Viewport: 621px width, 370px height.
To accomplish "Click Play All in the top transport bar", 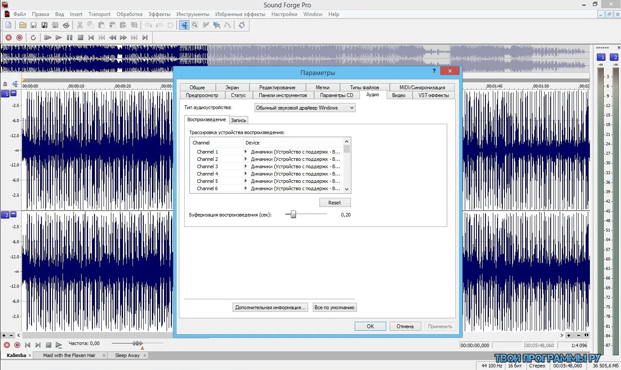I will click(47, 38).
